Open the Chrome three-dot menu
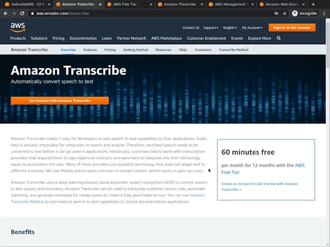Viewport: 330px width, 247px height. (x=324, y=14)
